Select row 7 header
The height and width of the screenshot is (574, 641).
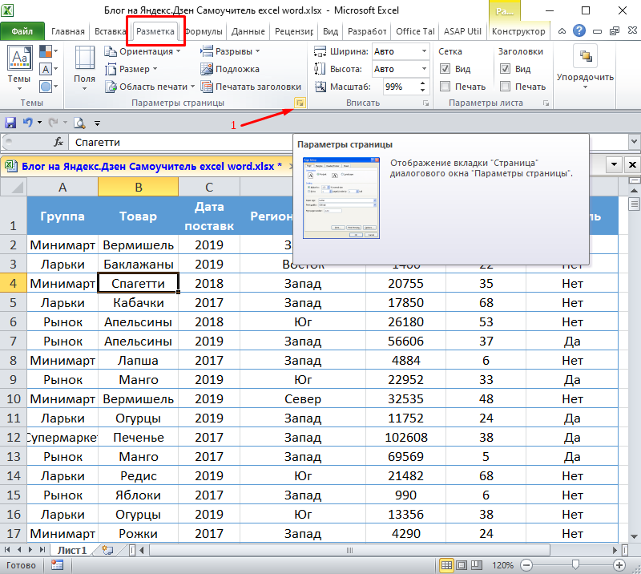14,341
